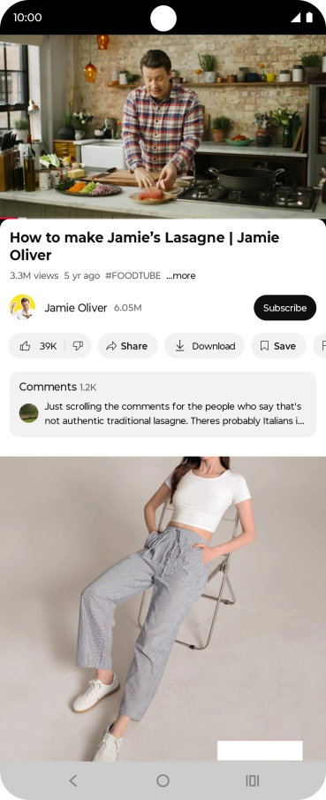Screen dimensions: 326x800
Task: Open the recent apps navigation icon
Action: click(253, 781)
